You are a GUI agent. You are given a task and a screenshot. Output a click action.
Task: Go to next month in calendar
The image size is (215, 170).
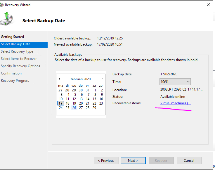(x=102, y=79)
